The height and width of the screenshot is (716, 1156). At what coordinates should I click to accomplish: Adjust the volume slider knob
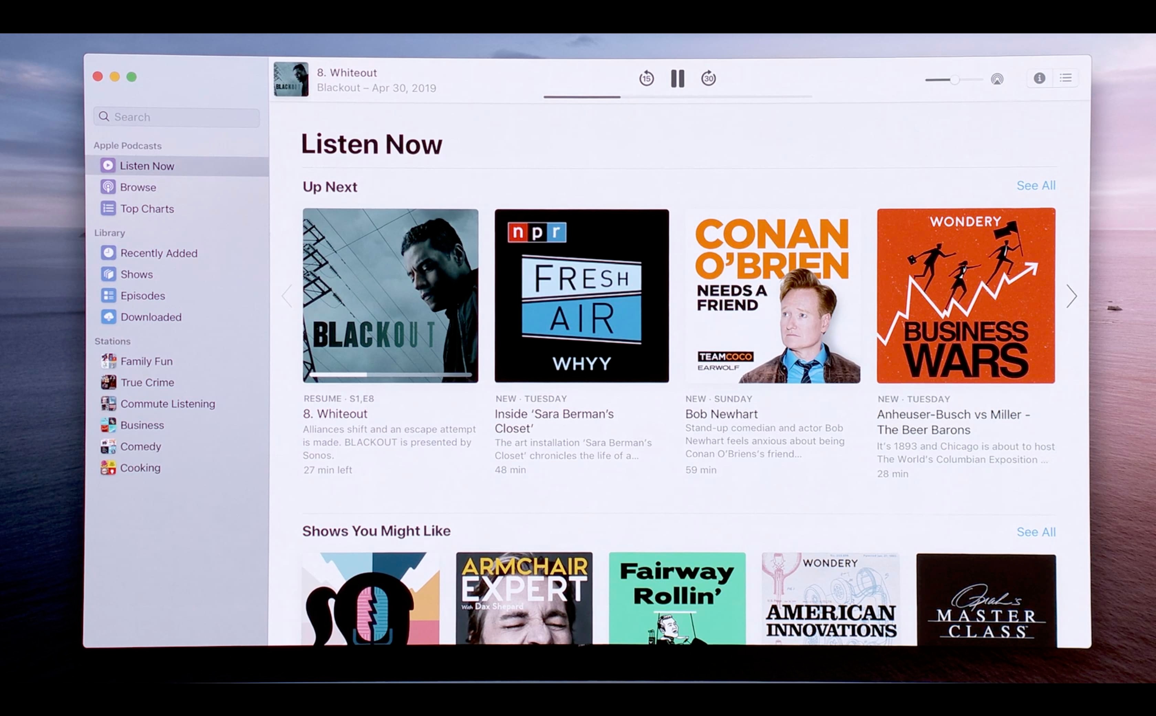[955, 79]
